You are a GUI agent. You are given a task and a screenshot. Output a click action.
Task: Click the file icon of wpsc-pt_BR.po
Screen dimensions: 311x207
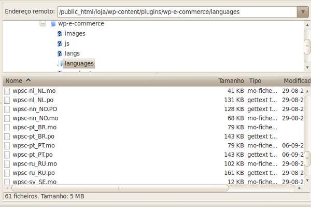coord(7,137)
